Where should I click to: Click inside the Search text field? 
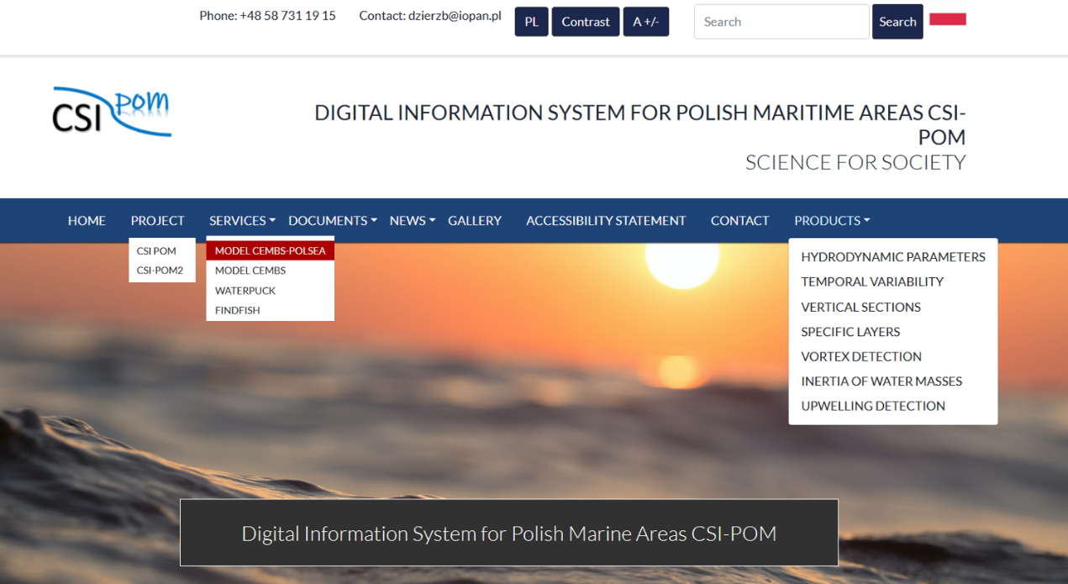point(781,22)
